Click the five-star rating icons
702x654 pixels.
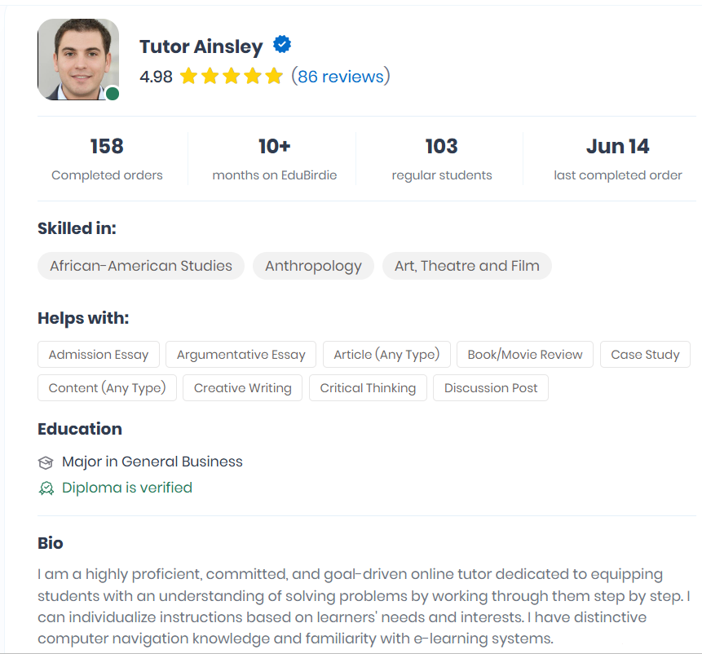coord(232,76)
